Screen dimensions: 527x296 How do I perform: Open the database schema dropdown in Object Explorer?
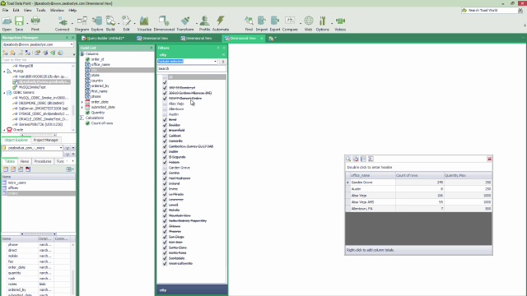[x=61, y=148]
